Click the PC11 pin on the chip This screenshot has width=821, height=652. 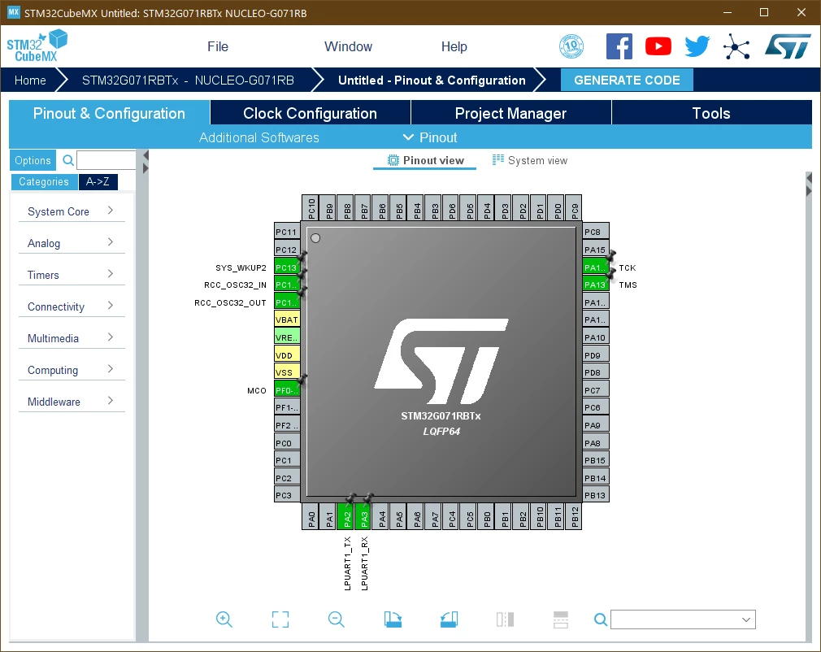pyautogui.click(x=287, y=232)
